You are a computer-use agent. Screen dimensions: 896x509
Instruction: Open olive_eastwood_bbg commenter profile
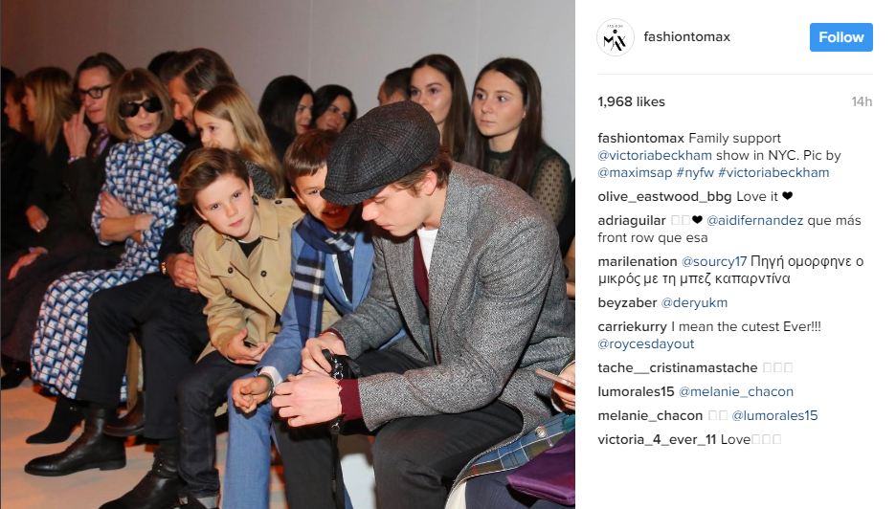(x=664, y=196)
